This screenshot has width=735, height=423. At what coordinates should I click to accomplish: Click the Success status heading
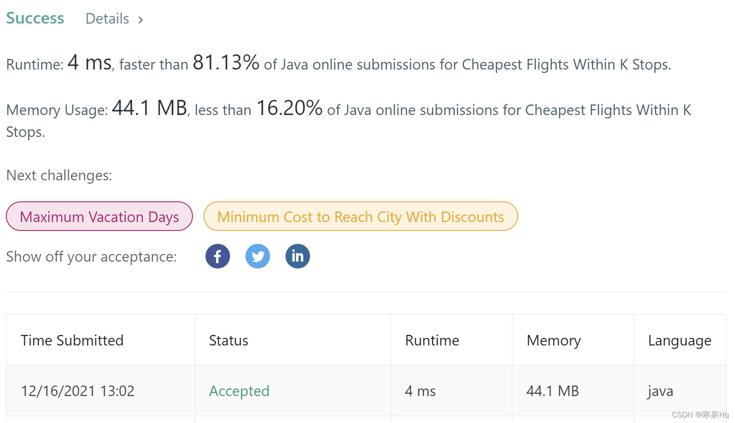35,18
